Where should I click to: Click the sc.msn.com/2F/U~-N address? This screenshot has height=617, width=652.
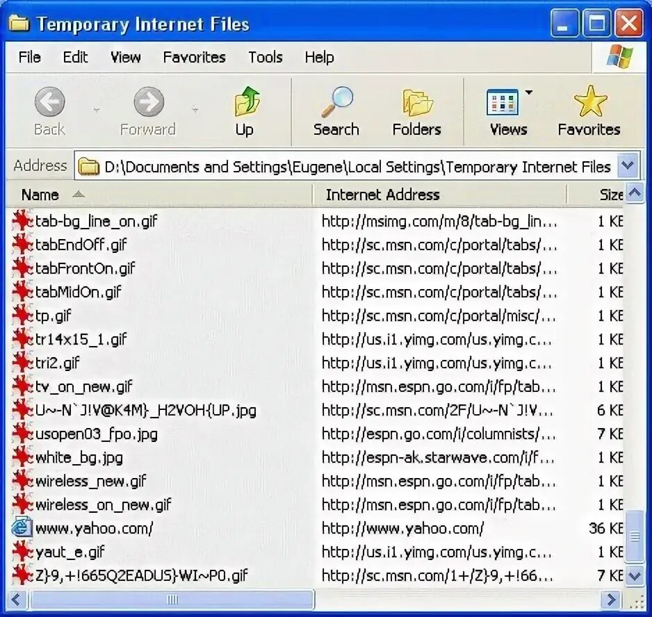coord(437,411)
